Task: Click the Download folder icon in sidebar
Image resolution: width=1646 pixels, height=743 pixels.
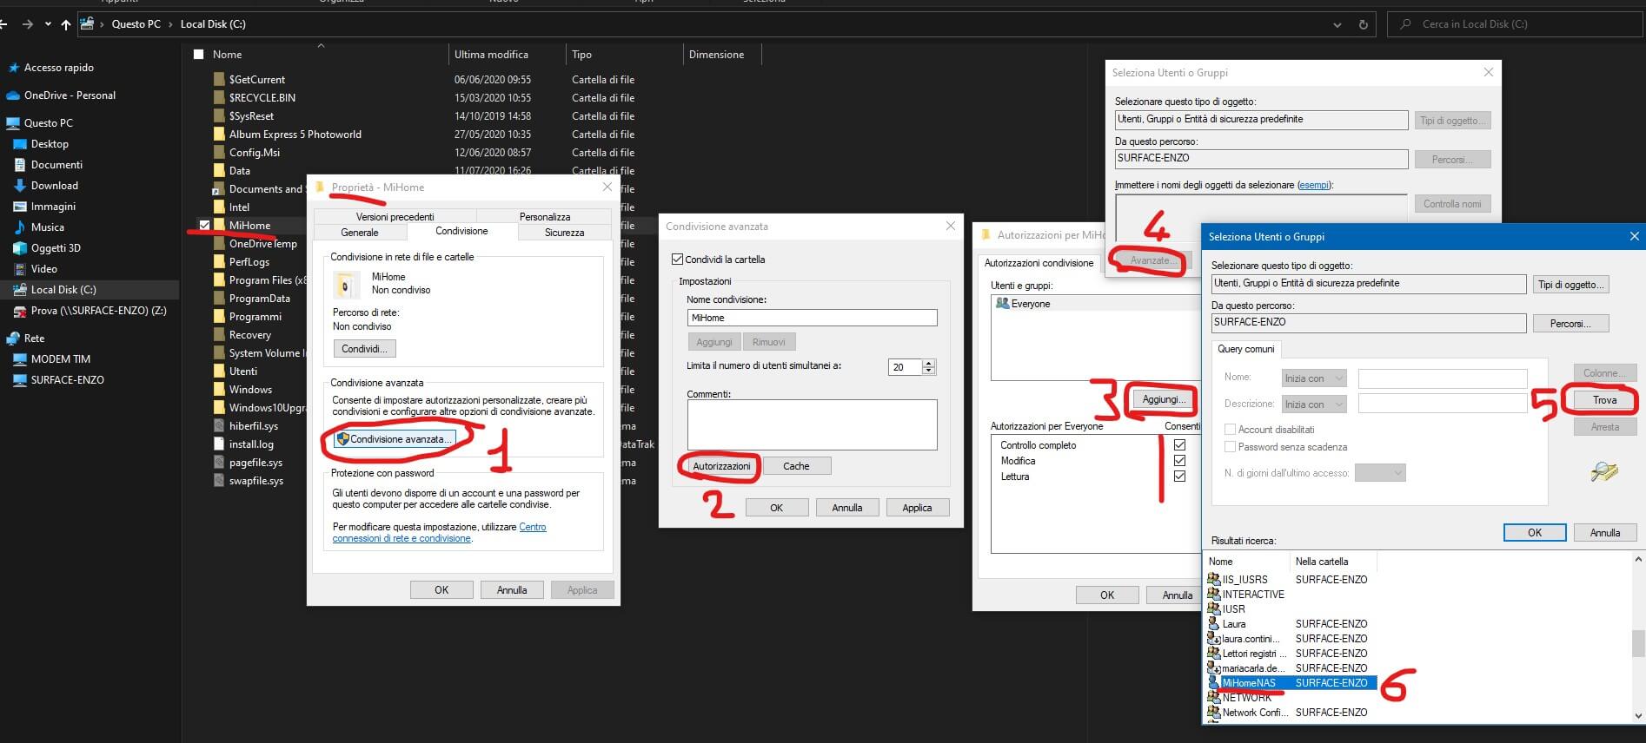Action: (20, 186)
